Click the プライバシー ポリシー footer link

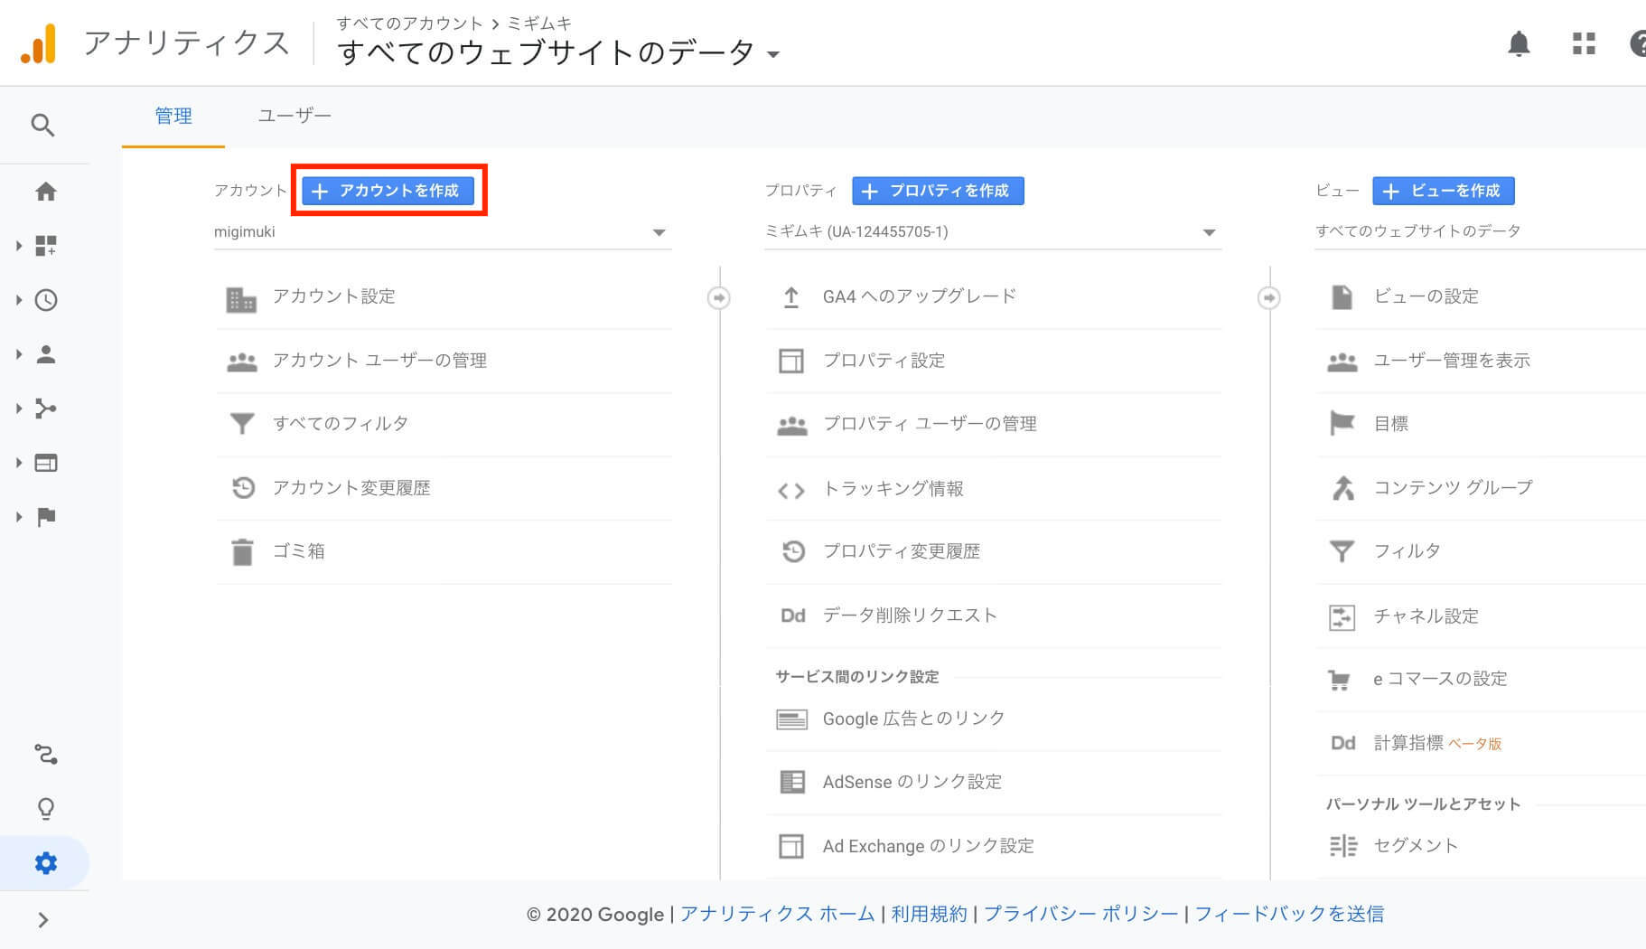[x=1080, y=914]
